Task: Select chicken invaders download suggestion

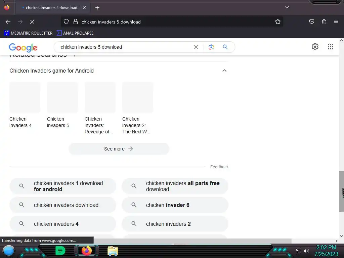Action: pyautogui.click(x=63, y=205)
